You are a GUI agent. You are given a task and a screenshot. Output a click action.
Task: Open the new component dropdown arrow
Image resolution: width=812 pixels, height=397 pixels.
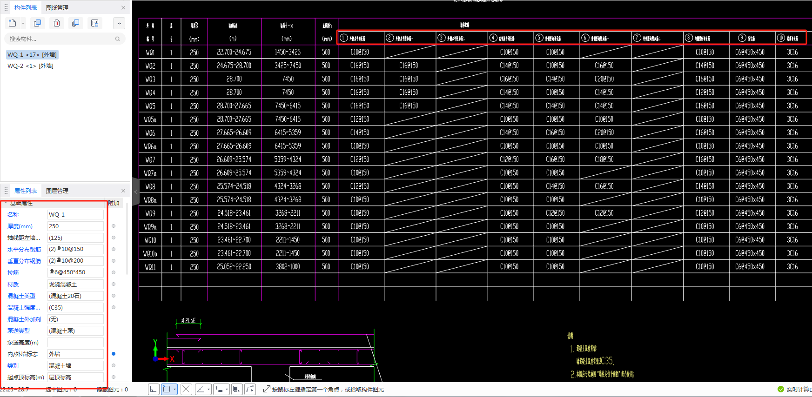pyautogui.click(x=23, y=23)
